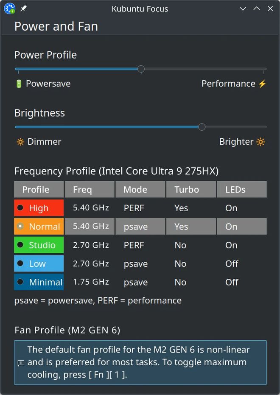The width and height of the screenshot is (280, 395).
Task: Click the Brighter sun icon
Action: pos(260,142)
